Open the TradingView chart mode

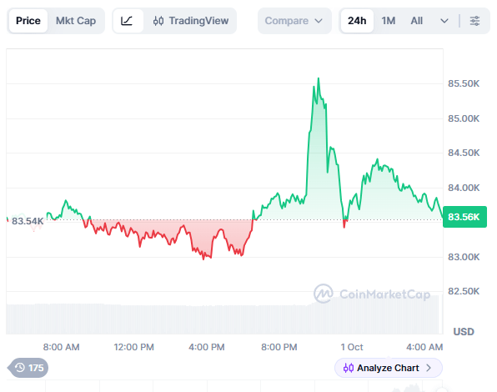191,21
